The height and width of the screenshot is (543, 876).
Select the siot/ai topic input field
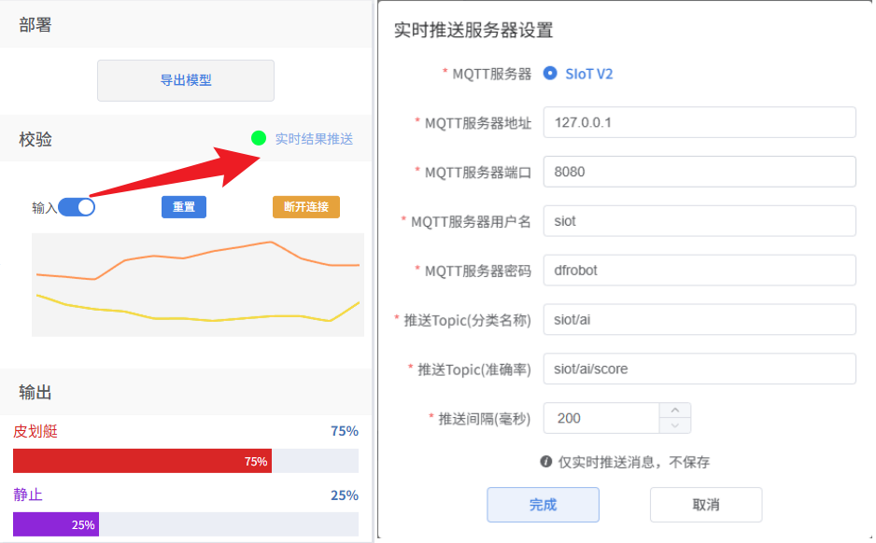699,320
